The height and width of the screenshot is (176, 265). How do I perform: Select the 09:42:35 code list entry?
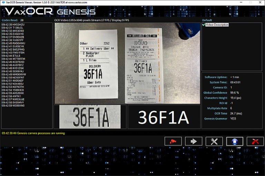13,34
